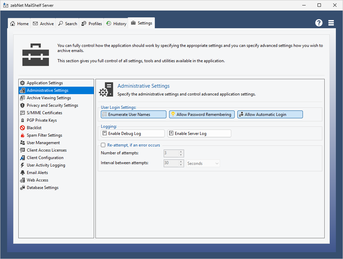Disable Allow Automatic Login toggle

(x=270, y=115)
